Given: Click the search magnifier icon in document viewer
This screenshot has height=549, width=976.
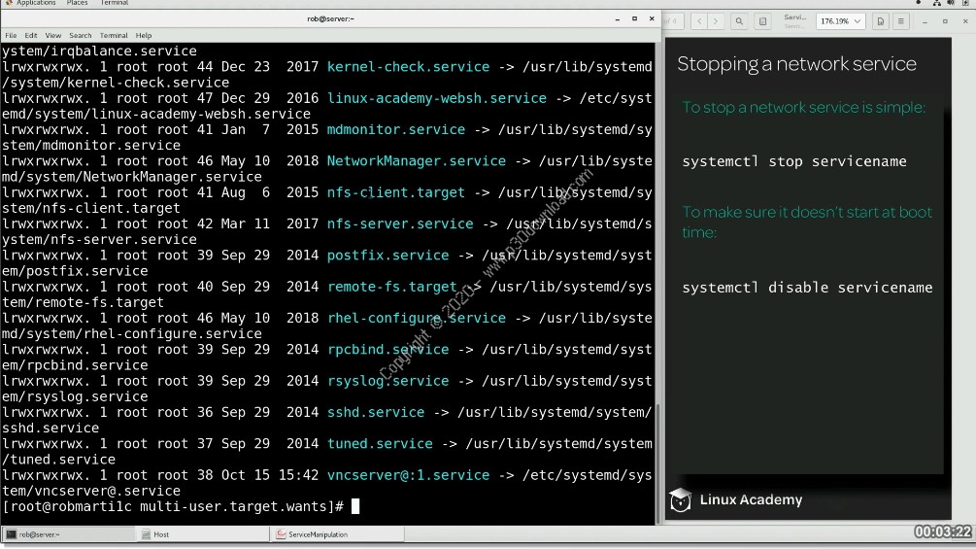Looking at the screenshot, I should coord(739,20).
